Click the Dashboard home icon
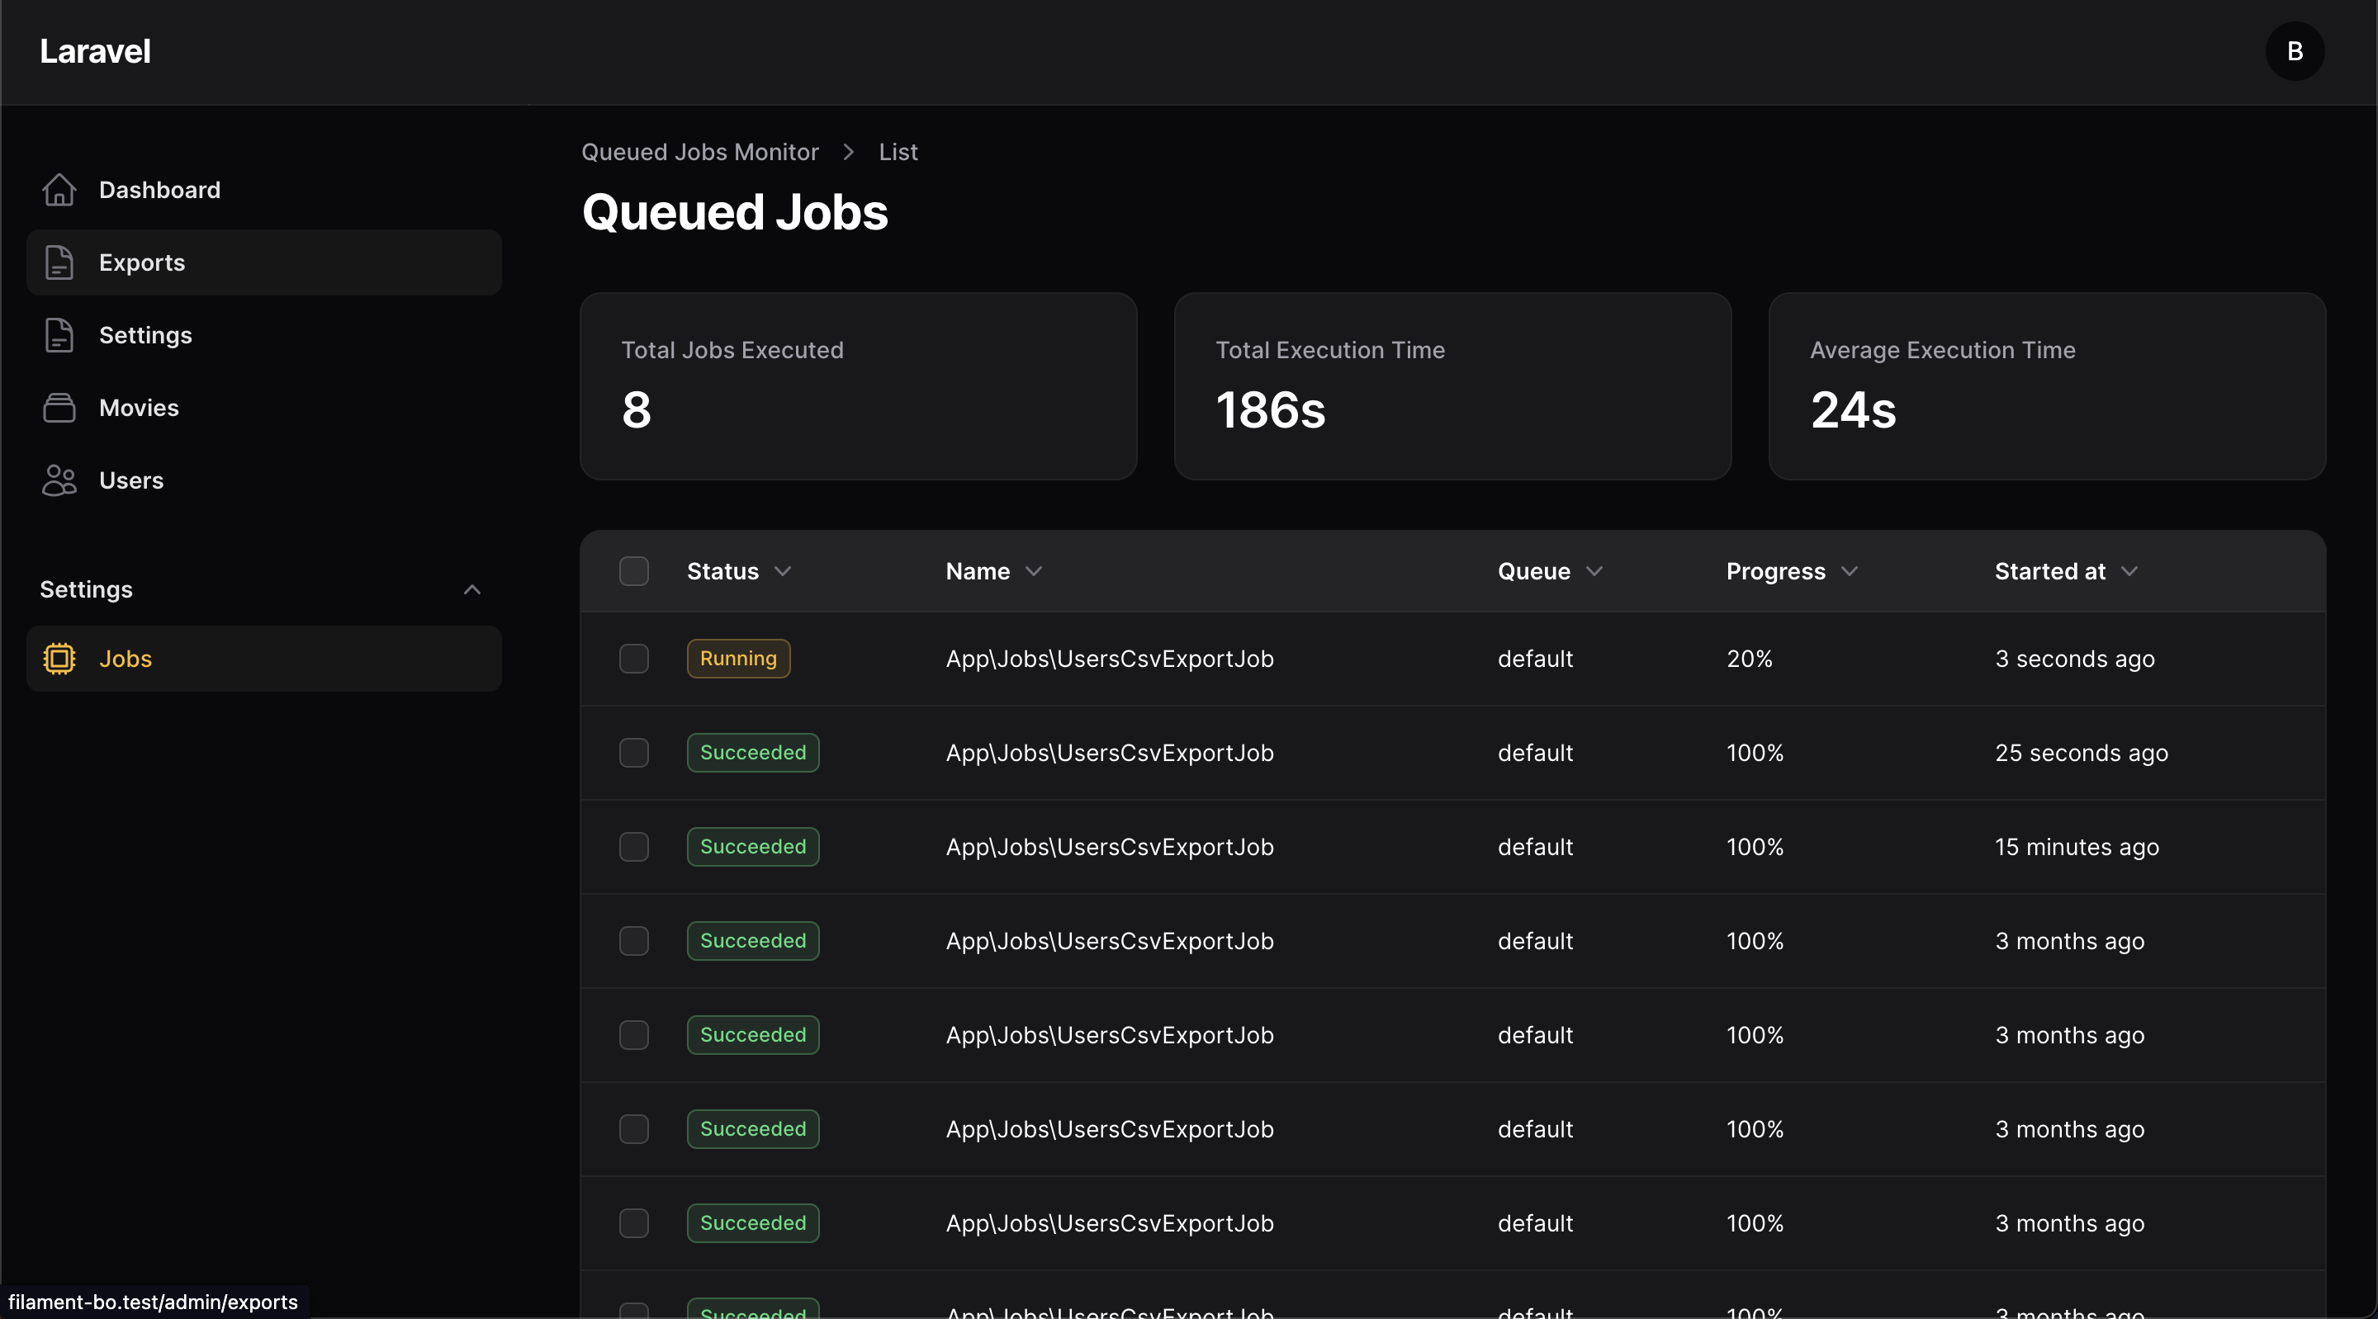 click(59, 190)
